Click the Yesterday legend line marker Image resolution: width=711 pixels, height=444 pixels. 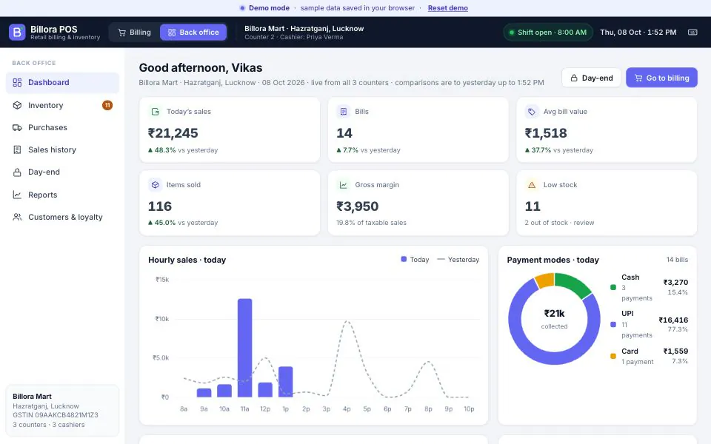pos(441,260)
